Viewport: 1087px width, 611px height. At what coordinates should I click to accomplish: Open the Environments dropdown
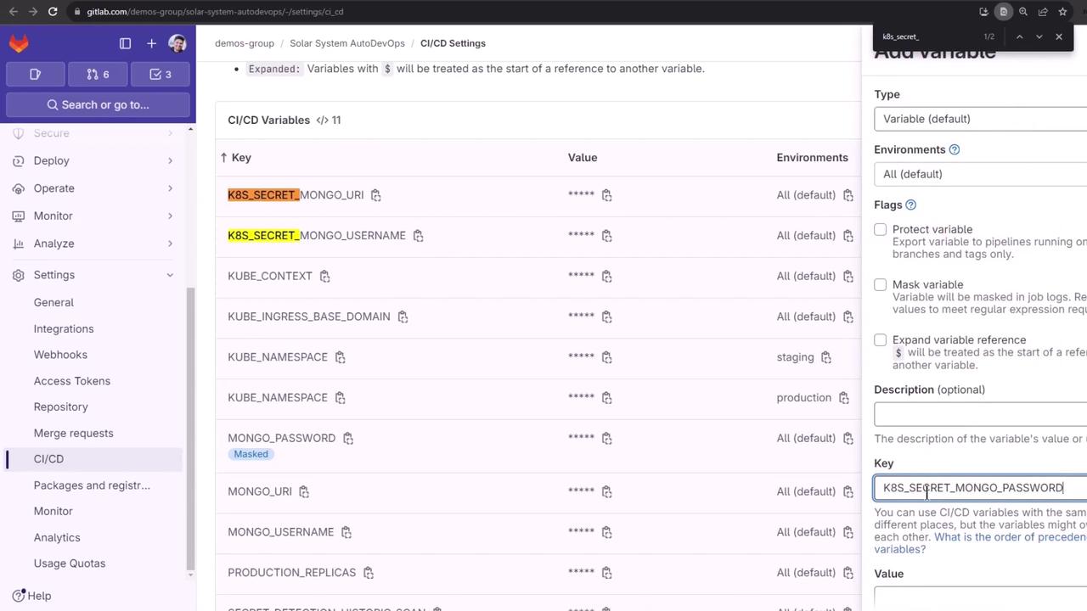click(x=980, y=174)
